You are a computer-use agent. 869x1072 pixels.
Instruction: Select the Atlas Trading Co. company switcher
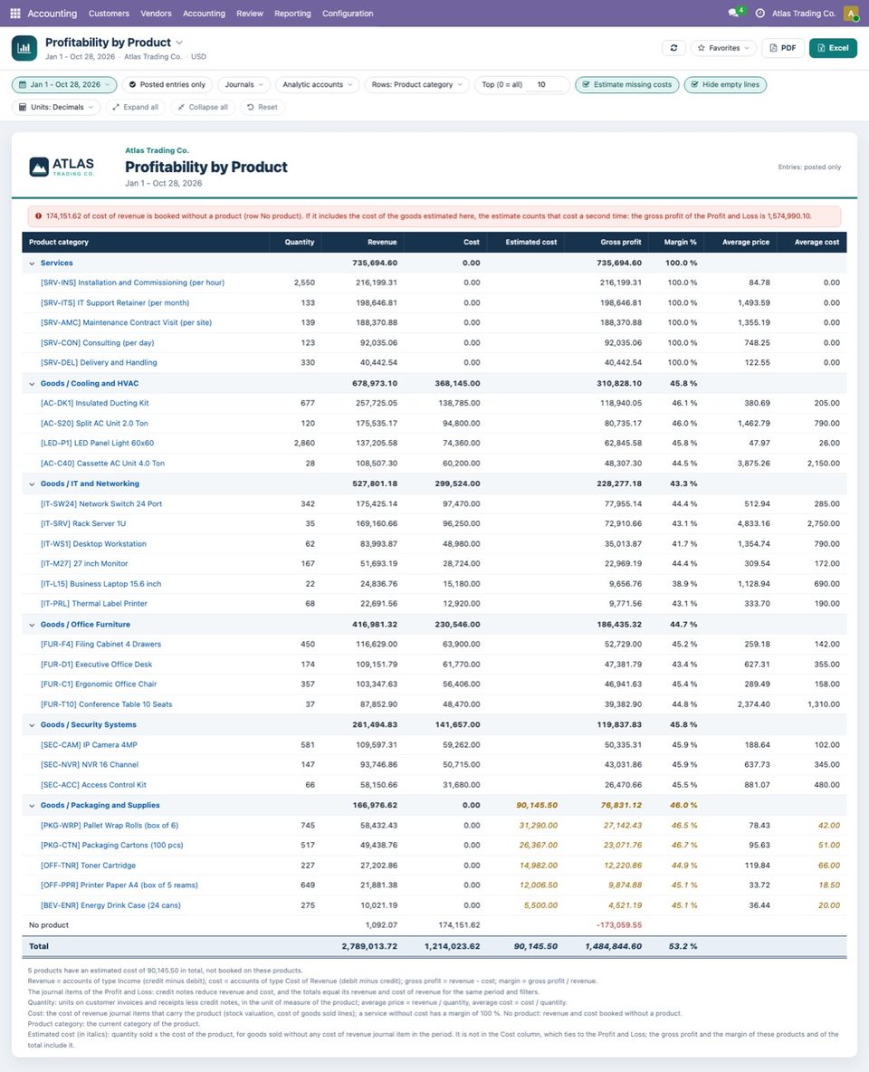803,13
